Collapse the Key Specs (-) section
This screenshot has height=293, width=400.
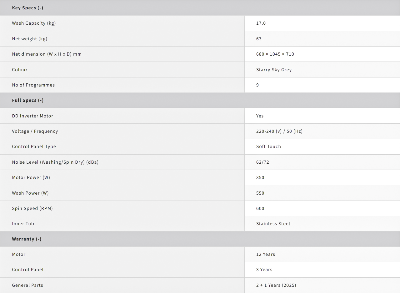pos(27,8)
